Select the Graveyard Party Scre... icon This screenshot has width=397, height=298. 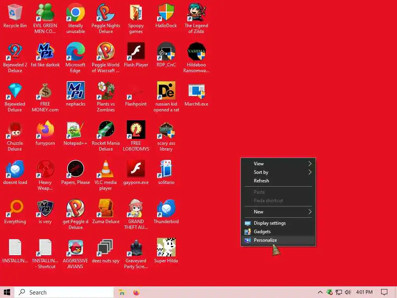[x=136, y=247]
